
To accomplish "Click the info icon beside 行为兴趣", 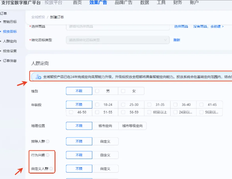I will point(48,155).
